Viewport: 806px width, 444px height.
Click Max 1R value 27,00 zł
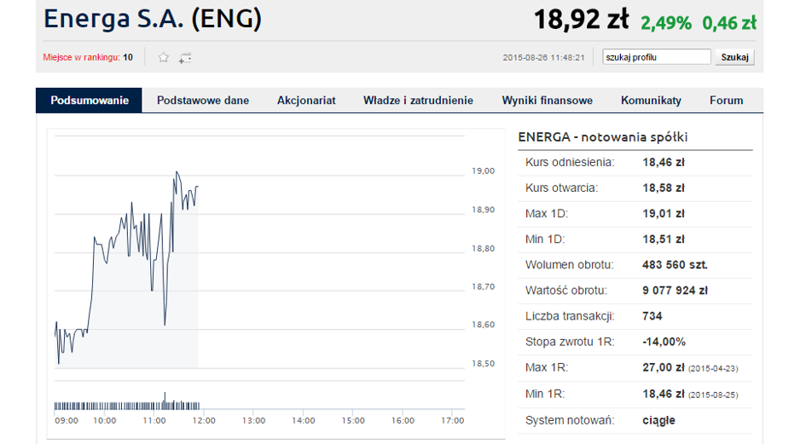pyautogui.click(x=664, y=368)
